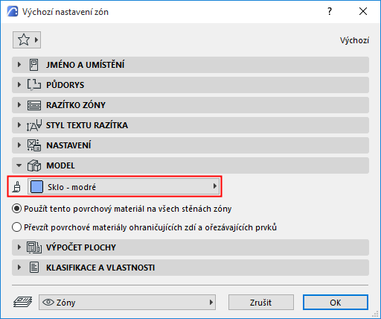The height and width of the screenshot is (319, 381).
Task: Click the layers stack icon
Action: coord(22,302)
